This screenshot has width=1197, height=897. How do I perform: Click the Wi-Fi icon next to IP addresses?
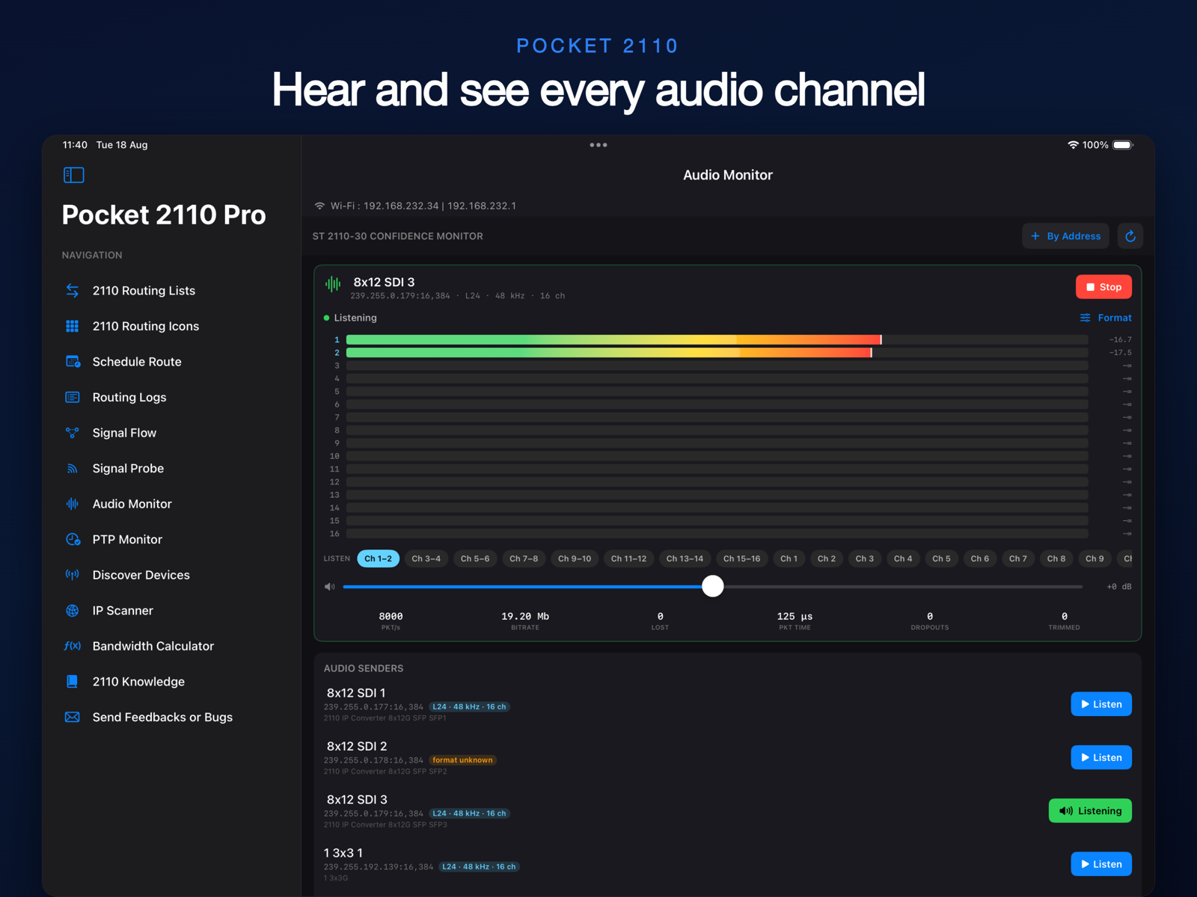point(319,206)
